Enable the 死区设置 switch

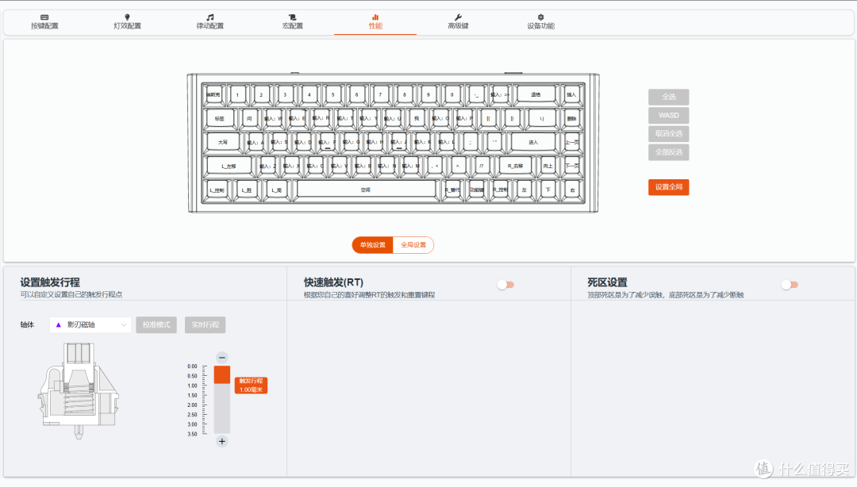click(790, 285)
